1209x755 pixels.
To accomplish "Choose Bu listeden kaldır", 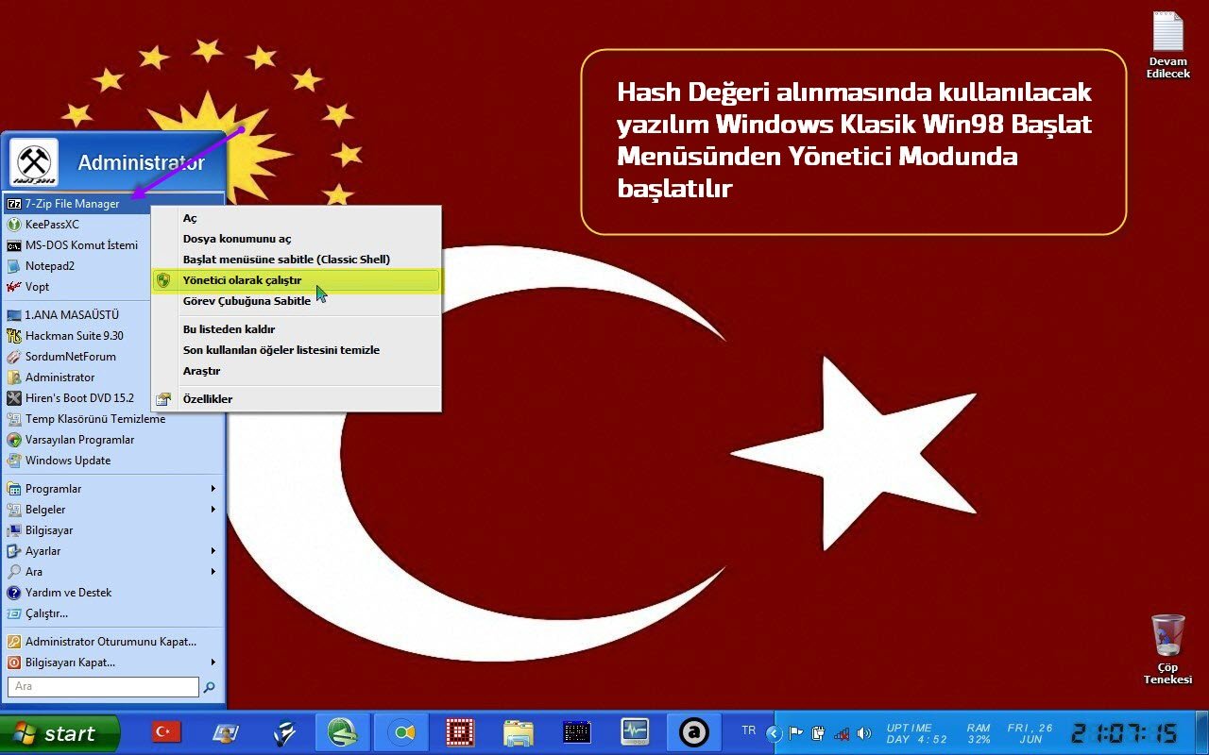I will click(297, 329).
